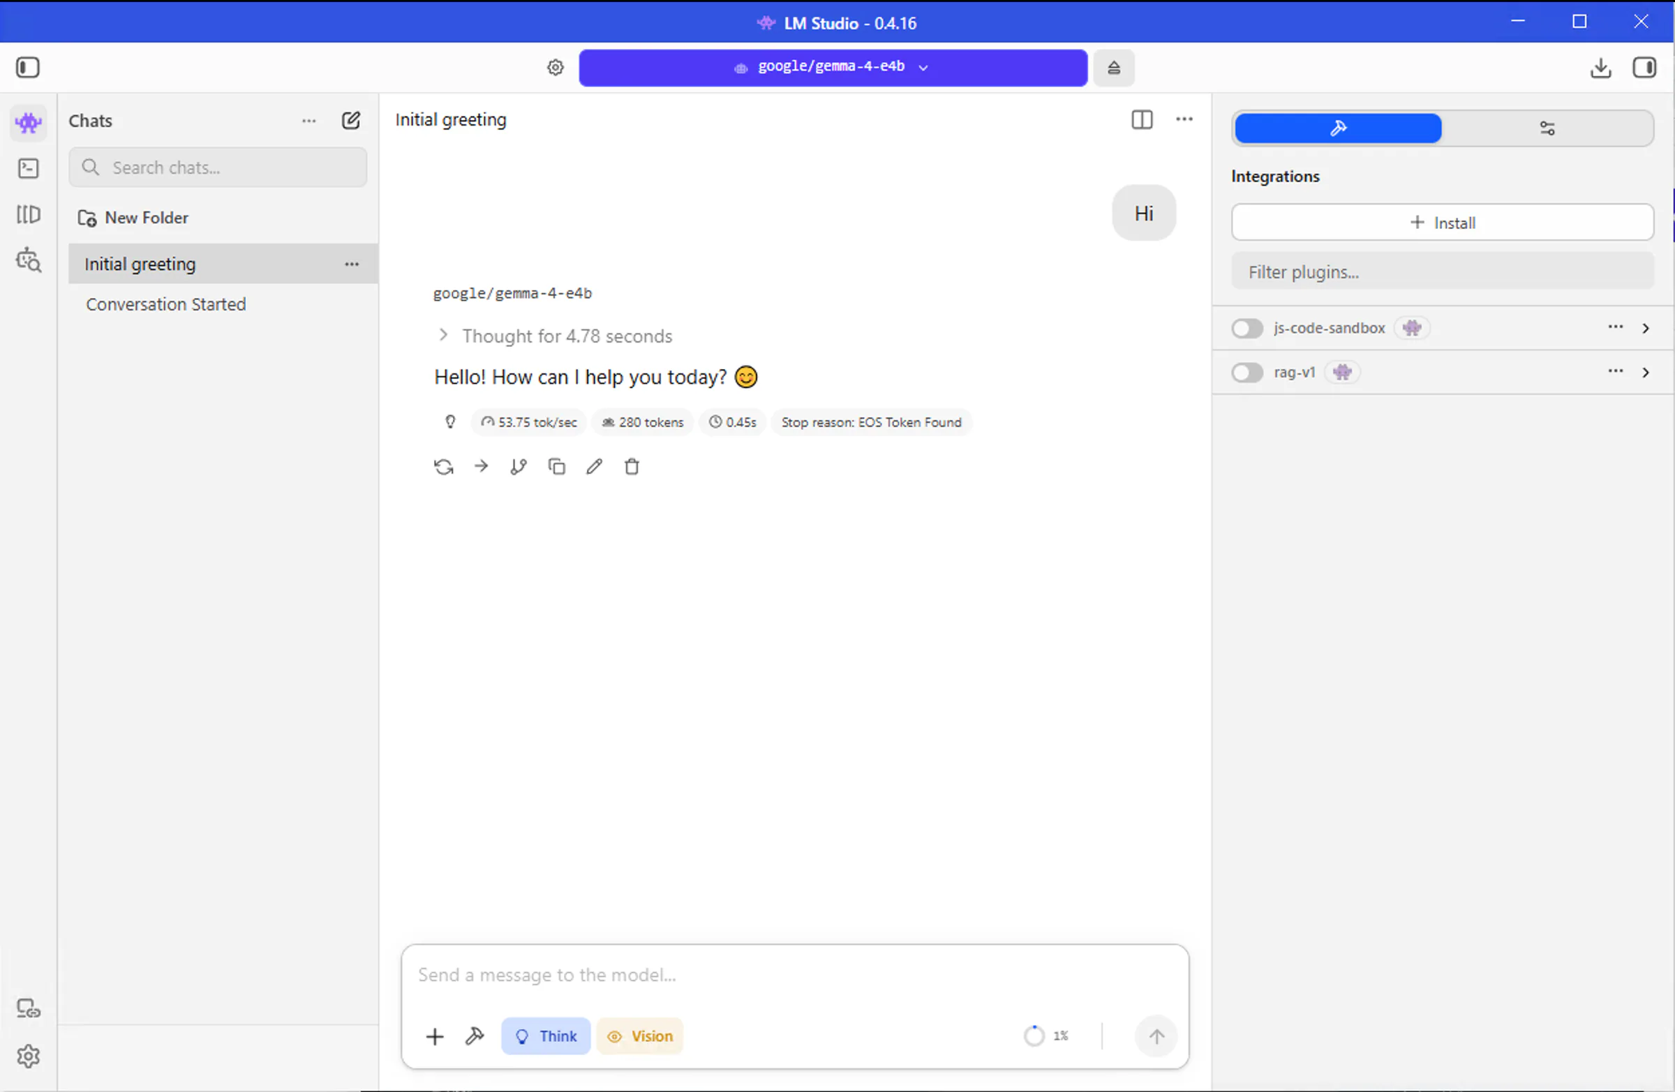Maximize the LM Studio window
Image resolution: width=1675 pixels, height=1092 pixels.
click(x=1579, y=22)
